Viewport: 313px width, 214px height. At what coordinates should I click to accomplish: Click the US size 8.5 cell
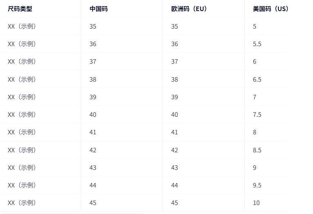point(257,150)
